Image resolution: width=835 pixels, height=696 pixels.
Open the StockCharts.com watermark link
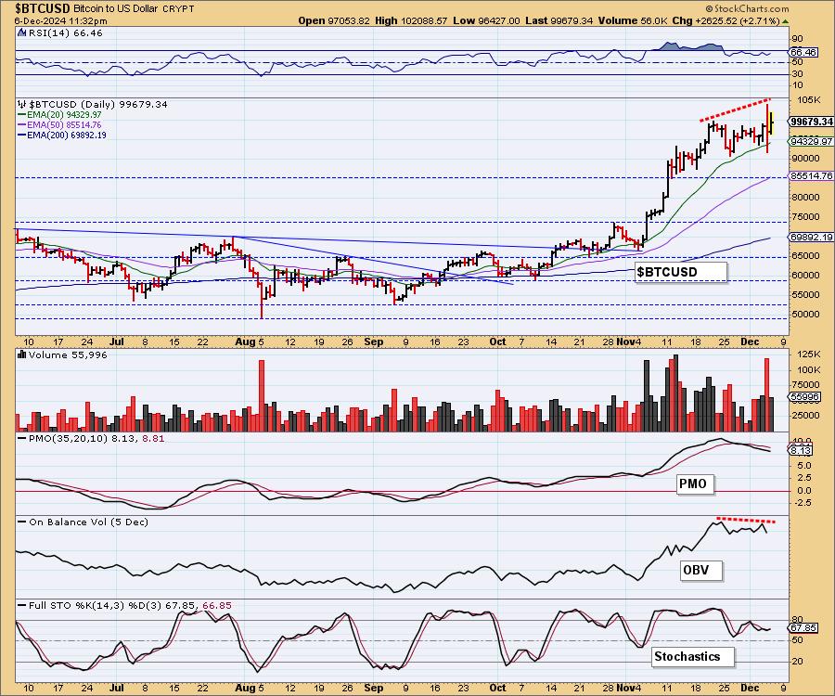coord(748,8)
